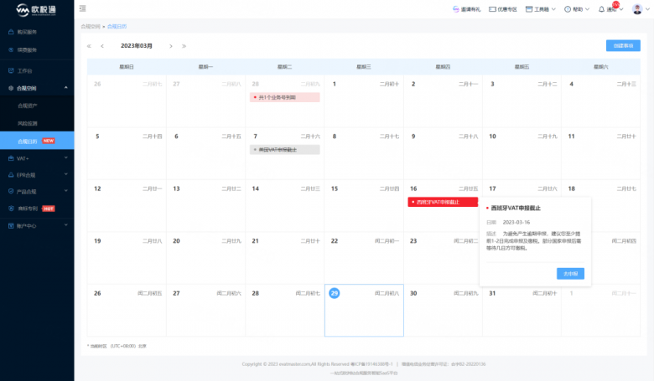Image resolution: width=654 pixels, height=381 pixels.
Task: Click the 商标专利 sidebar icon
Action: coord(11,209)
